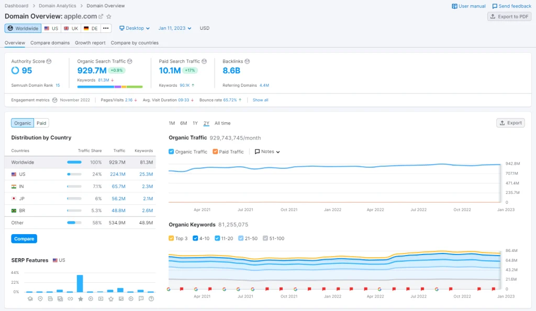Select circled question mark SERP icon

151,298
